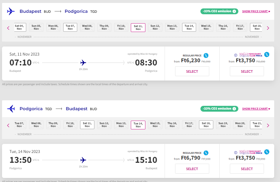Expand return Show Price Chart
This screenshot has width=280, height=182.
(256, 108)
